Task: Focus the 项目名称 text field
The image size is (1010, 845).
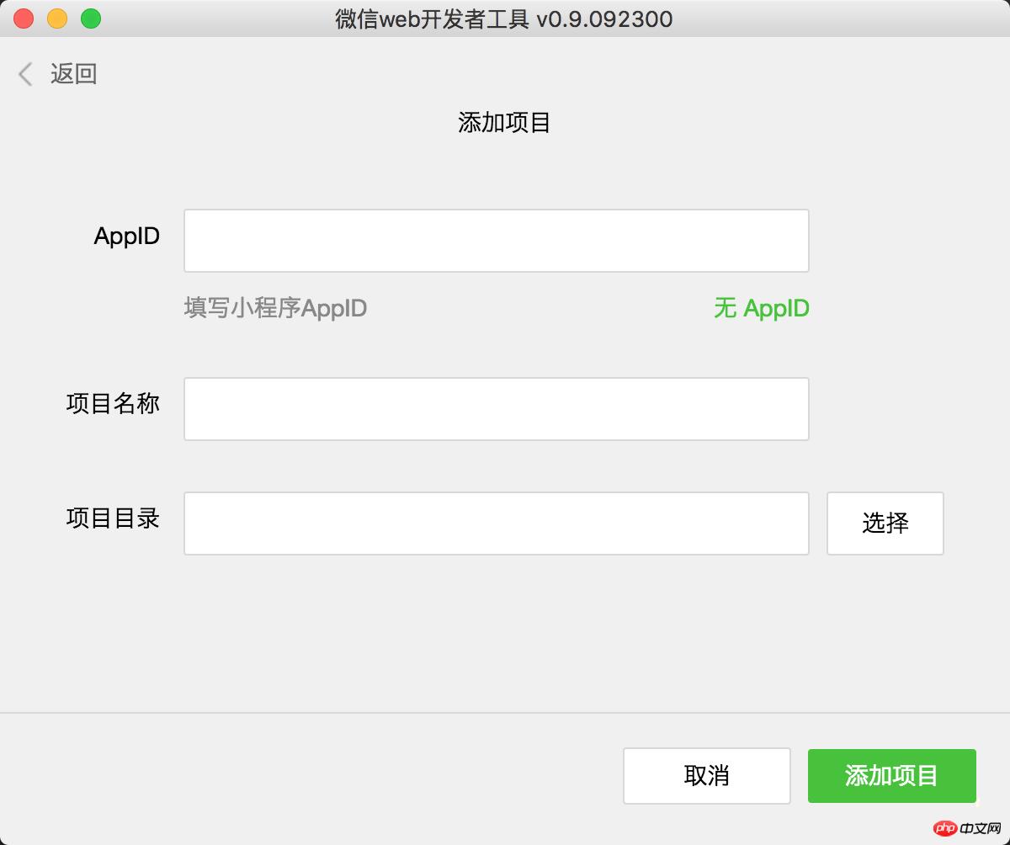Action: click(x=496, y=409)
